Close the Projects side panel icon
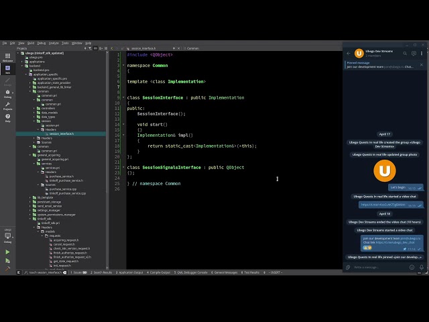This screenshot has width=429, height=322. (x=106, y=48)
